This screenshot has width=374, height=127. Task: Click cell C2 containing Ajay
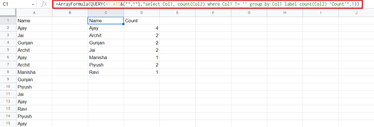(106, 28)
